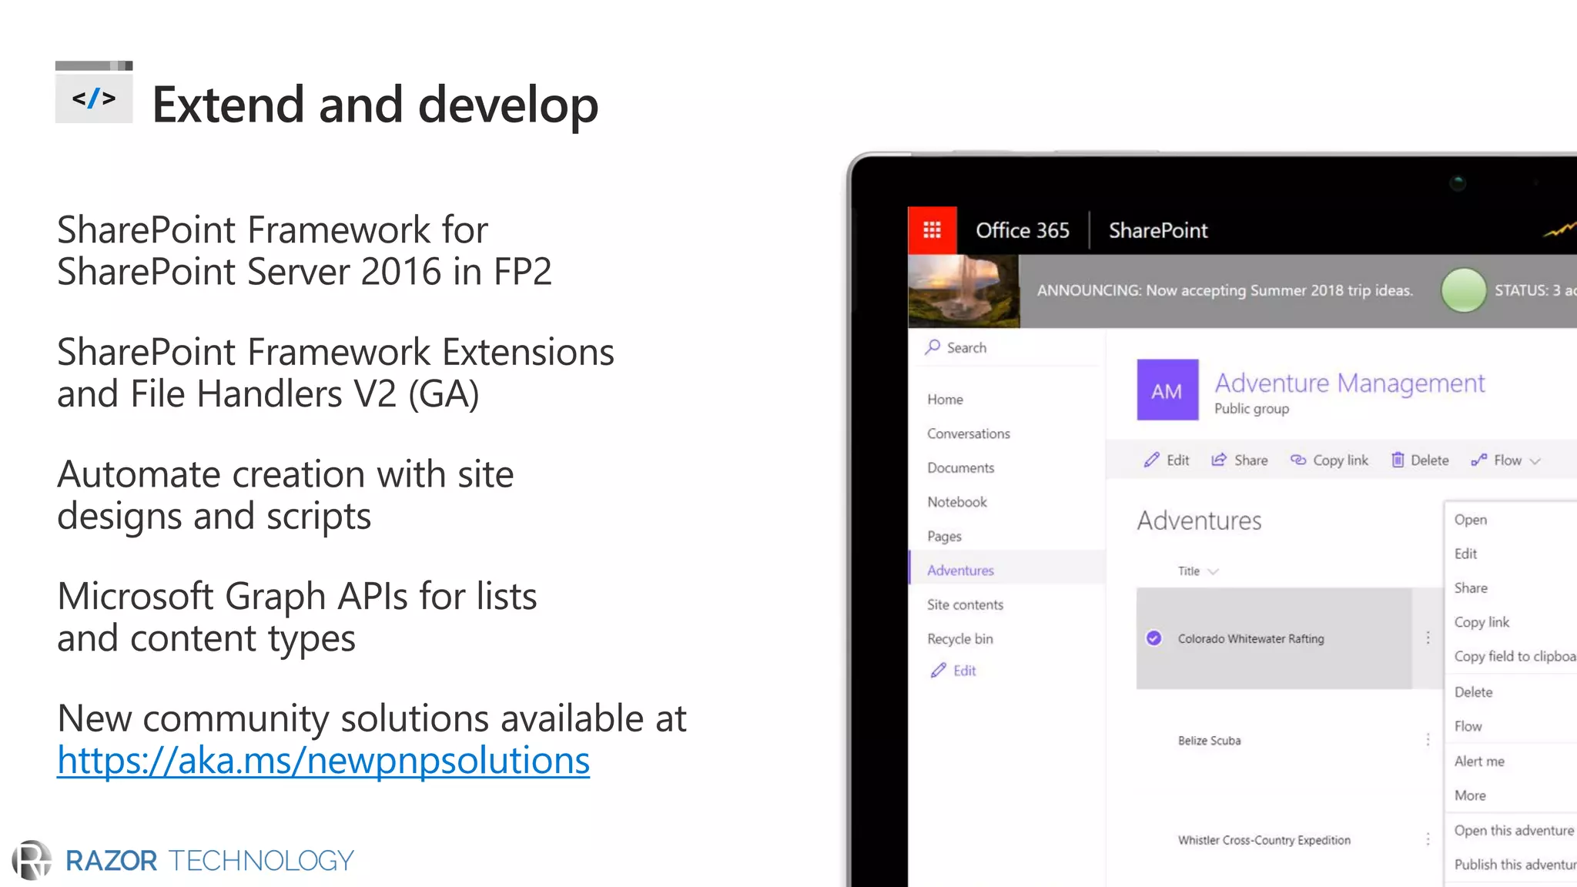Click the Public group label
Image resolution: width=1577 pixels, height=887 pixels.
click(1251, 409)
